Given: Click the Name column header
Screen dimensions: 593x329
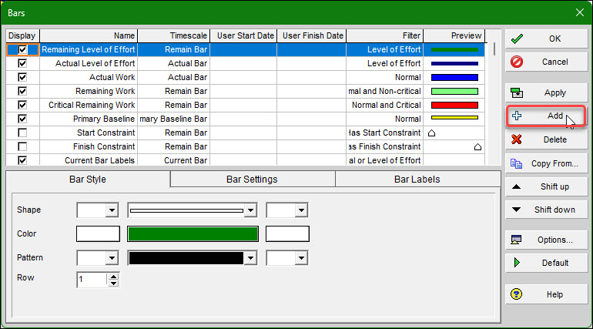Looking at the screenshot, I should click(x=89, y=35).
